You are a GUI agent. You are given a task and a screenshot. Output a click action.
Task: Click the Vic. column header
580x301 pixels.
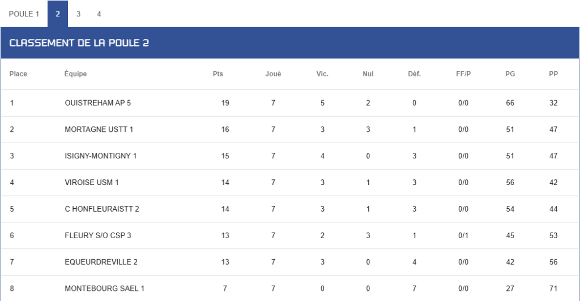[x=322, y=74]
